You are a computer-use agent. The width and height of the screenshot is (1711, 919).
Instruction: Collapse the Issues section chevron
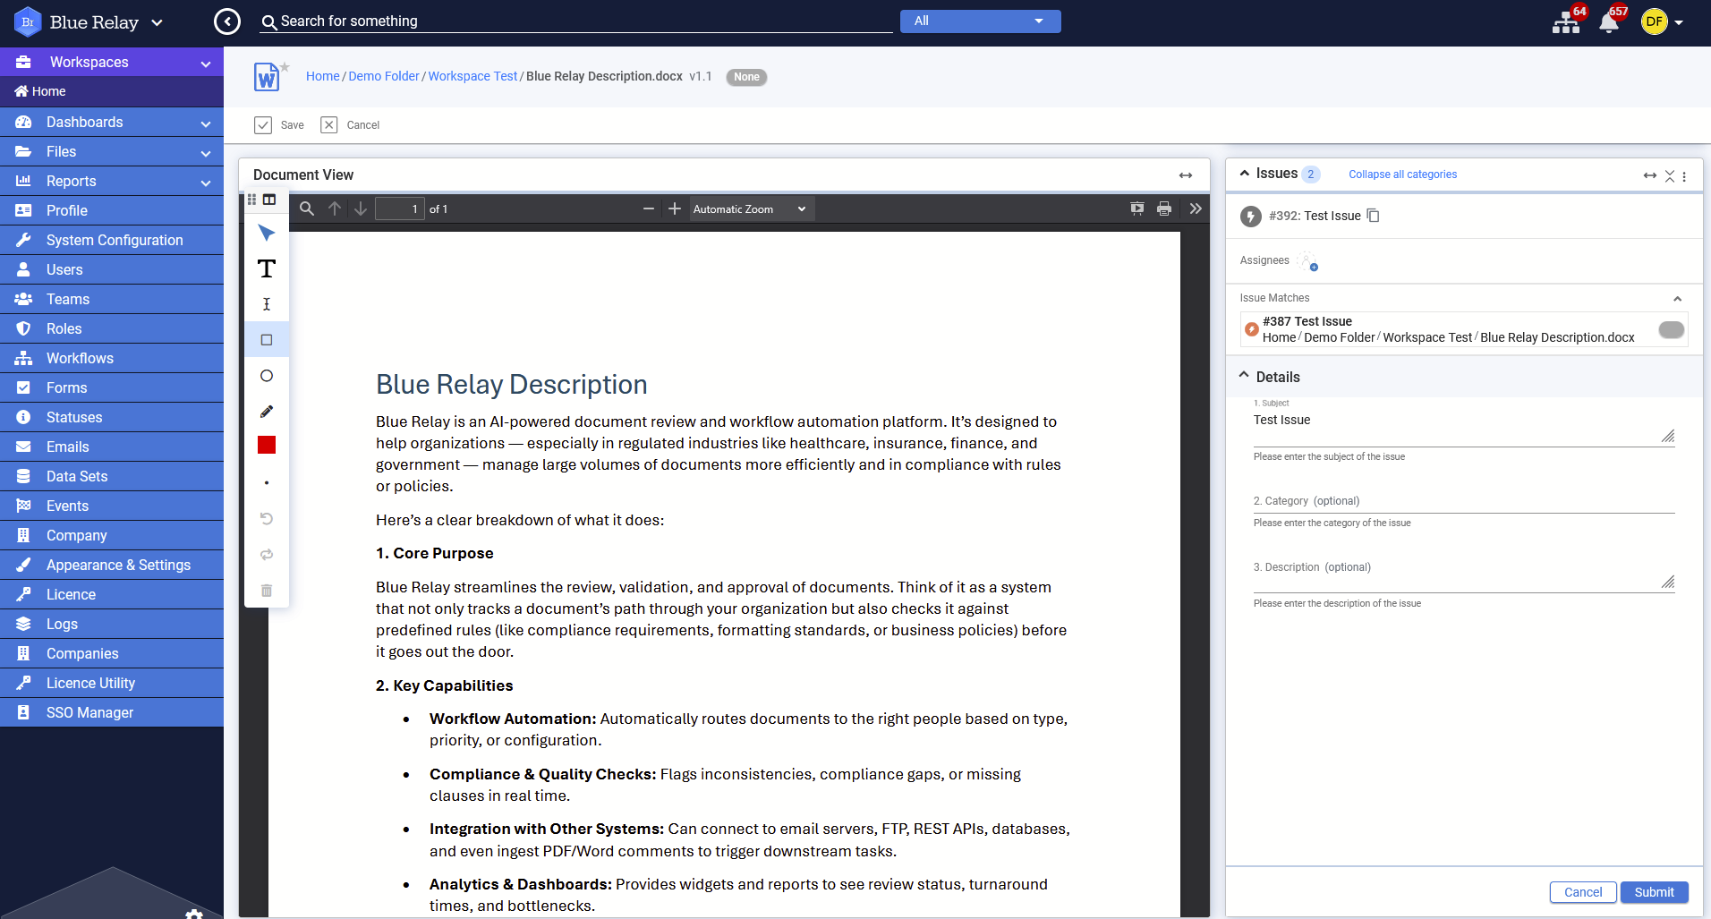click(x=1244, y=174)
